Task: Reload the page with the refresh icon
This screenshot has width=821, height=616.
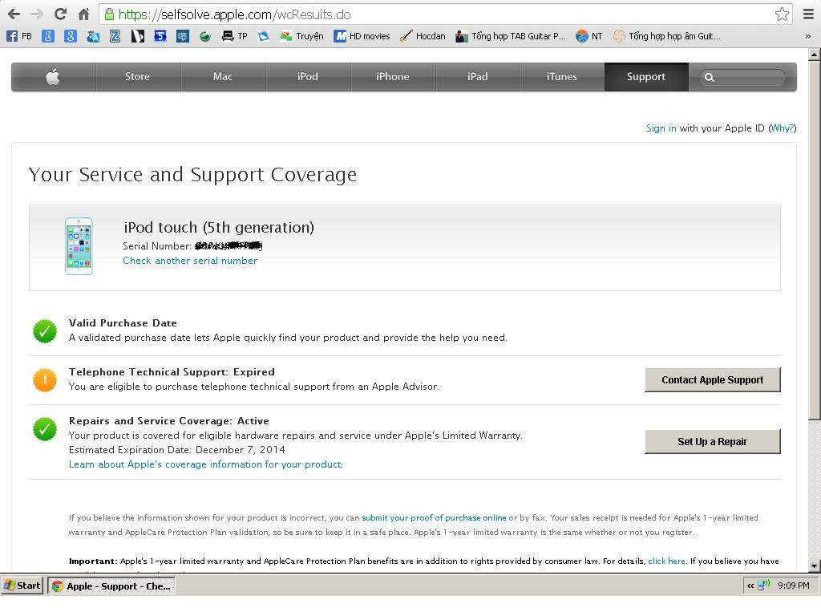Action: click(60, 14)
